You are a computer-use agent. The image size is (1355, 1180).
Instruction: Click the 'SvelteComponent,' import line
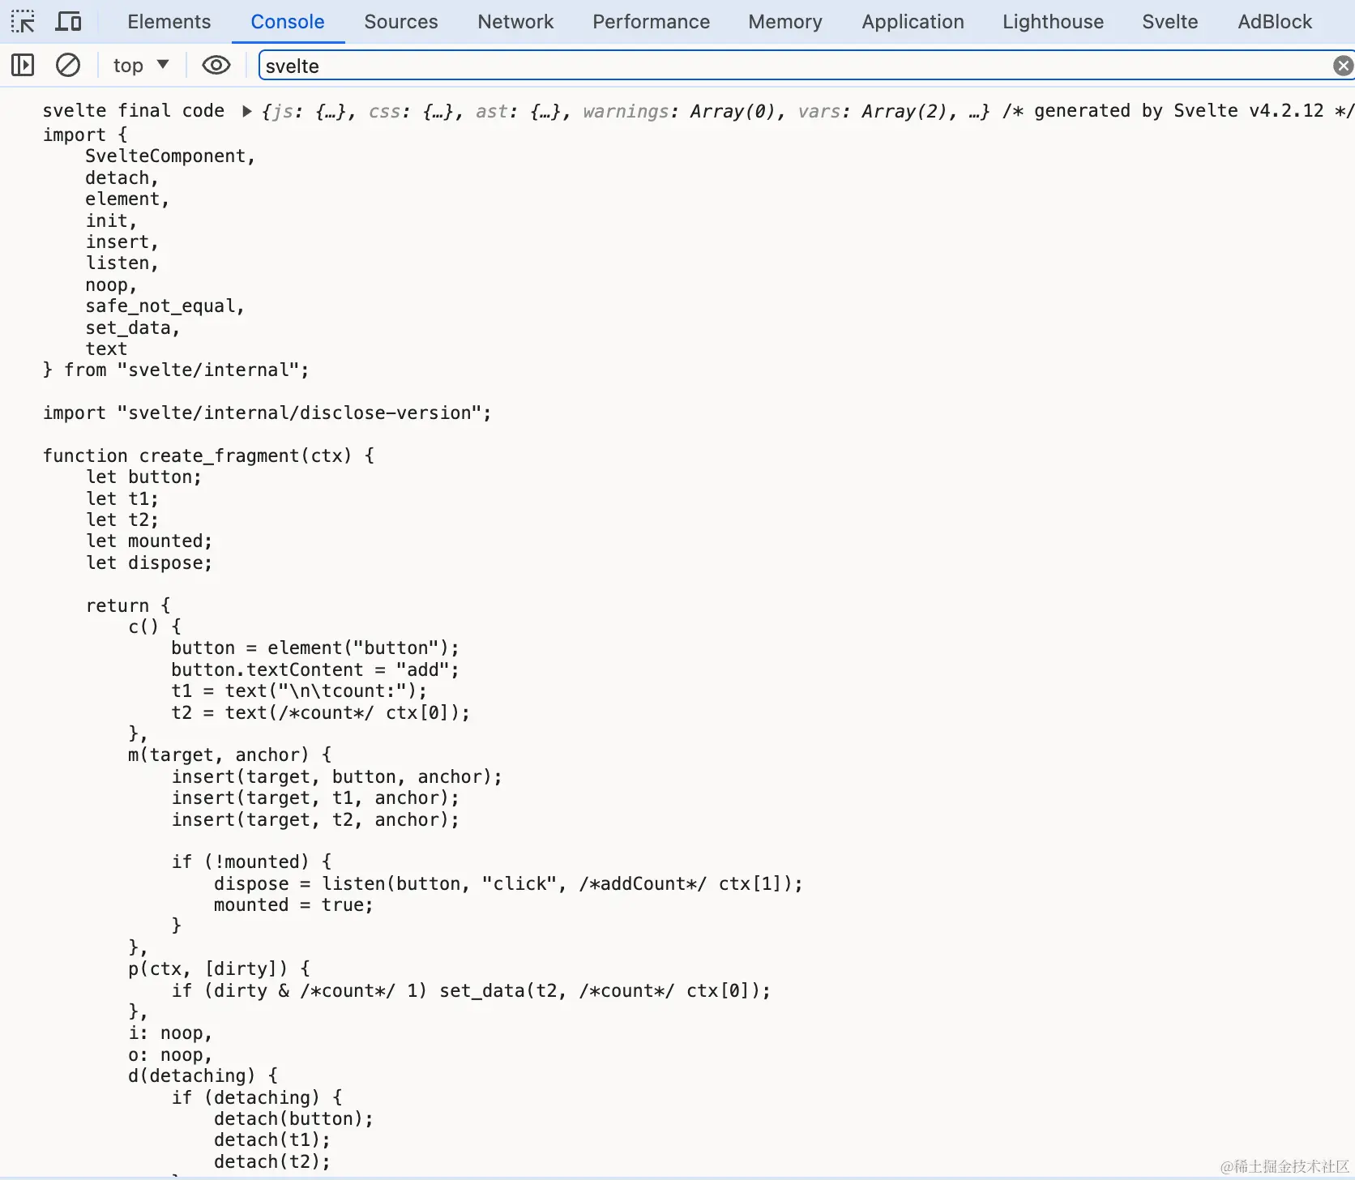click(170, 156)
